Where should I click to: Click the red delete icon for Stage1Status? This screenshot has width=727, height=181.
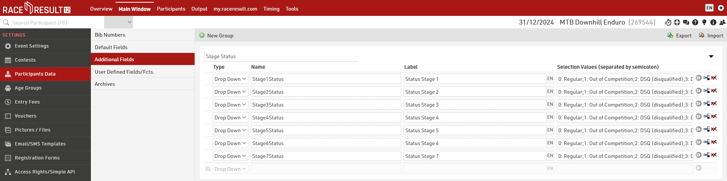click(714, 78)
